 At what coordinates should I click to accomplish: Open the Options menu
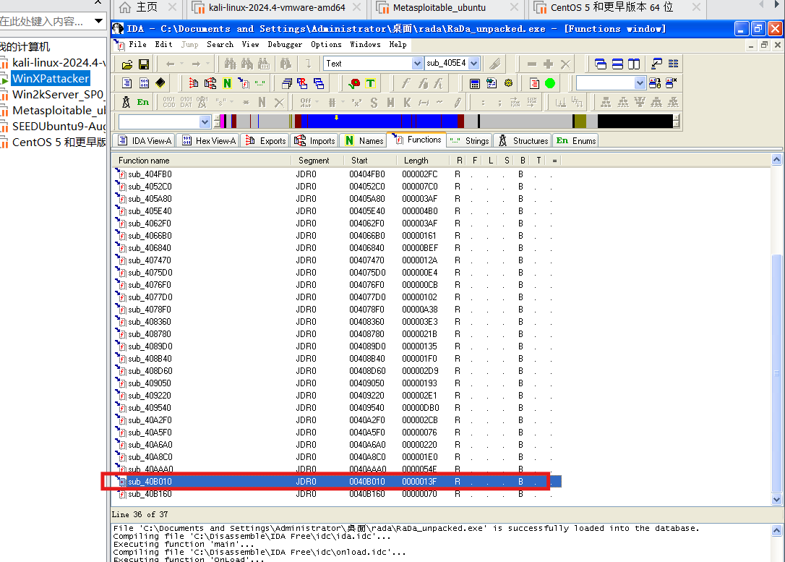tap(326, 45)
